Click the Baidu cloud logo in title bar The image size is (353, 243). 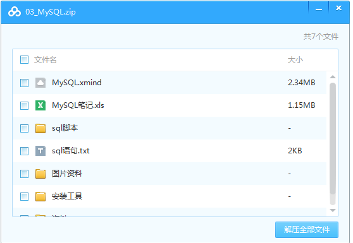[15, 12]
